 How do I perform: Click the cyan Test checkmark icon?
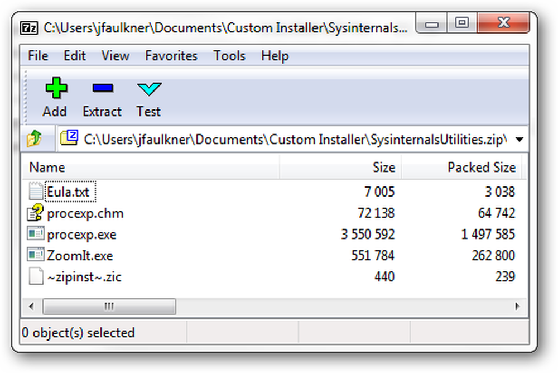pyautogui.click(x=149, y=89)
